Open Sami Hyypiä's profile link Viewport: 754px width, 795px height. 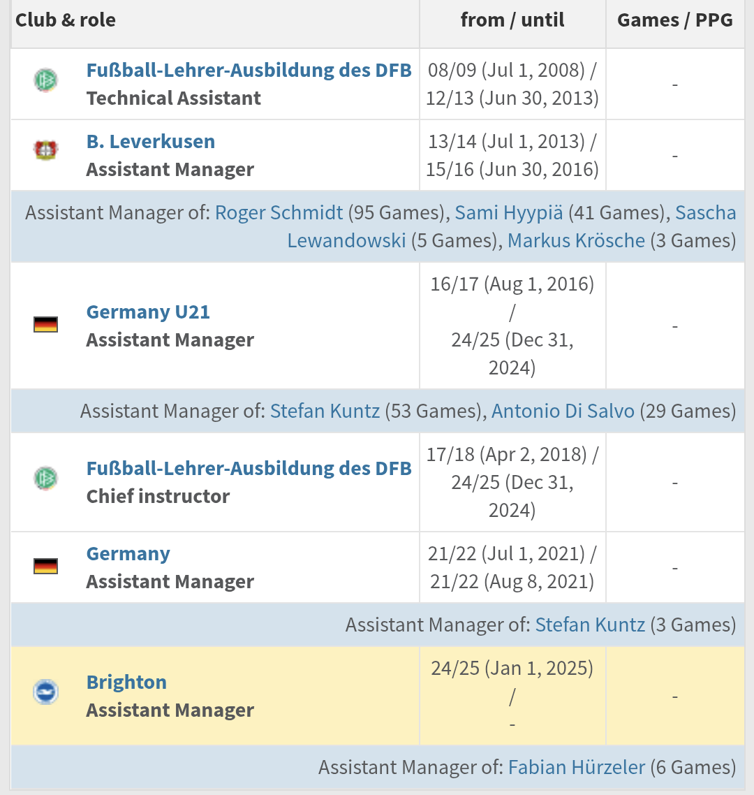(509, 212)
